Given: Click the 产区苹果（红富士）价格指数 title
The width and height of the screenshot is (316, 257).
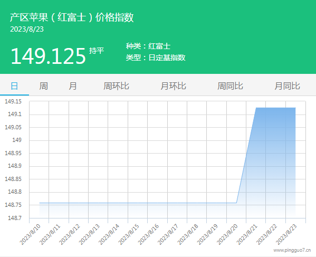Looking at the screenshot, I should [72, 17].
